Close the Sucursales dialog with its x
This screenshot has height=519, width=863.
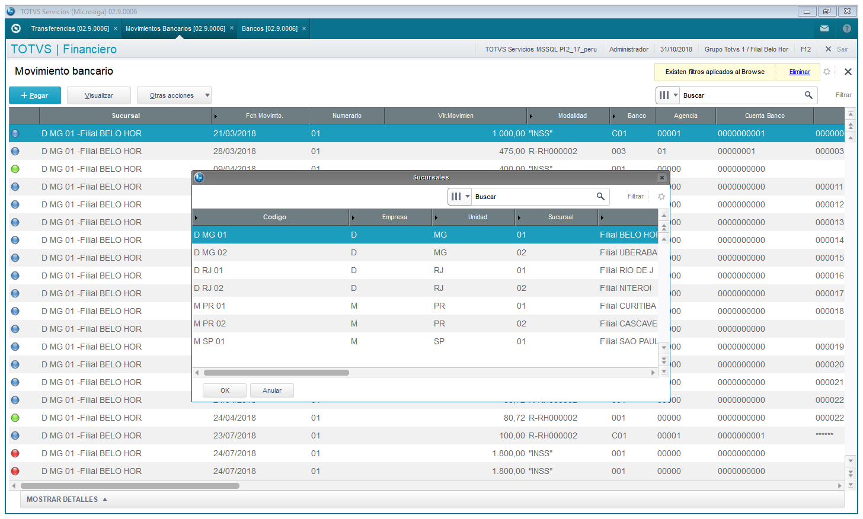662,178
